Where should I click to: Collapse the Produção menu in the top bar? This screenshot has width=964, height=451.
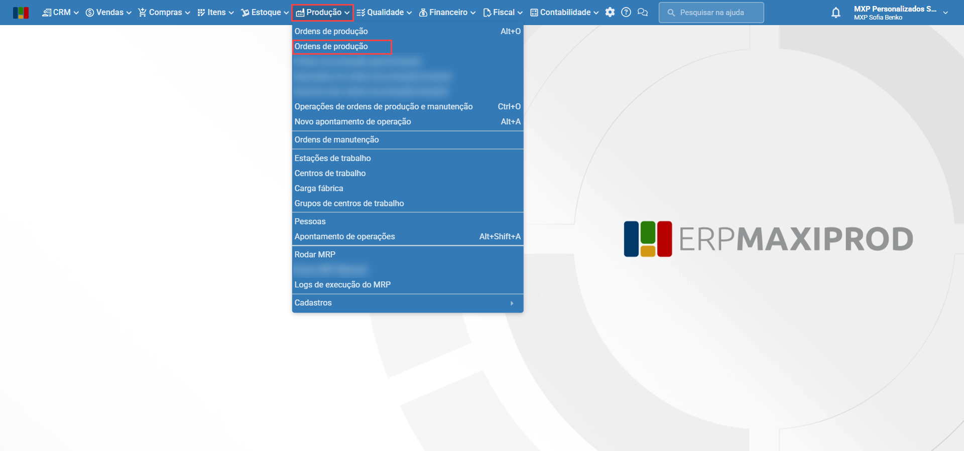(x=323, y=13)
